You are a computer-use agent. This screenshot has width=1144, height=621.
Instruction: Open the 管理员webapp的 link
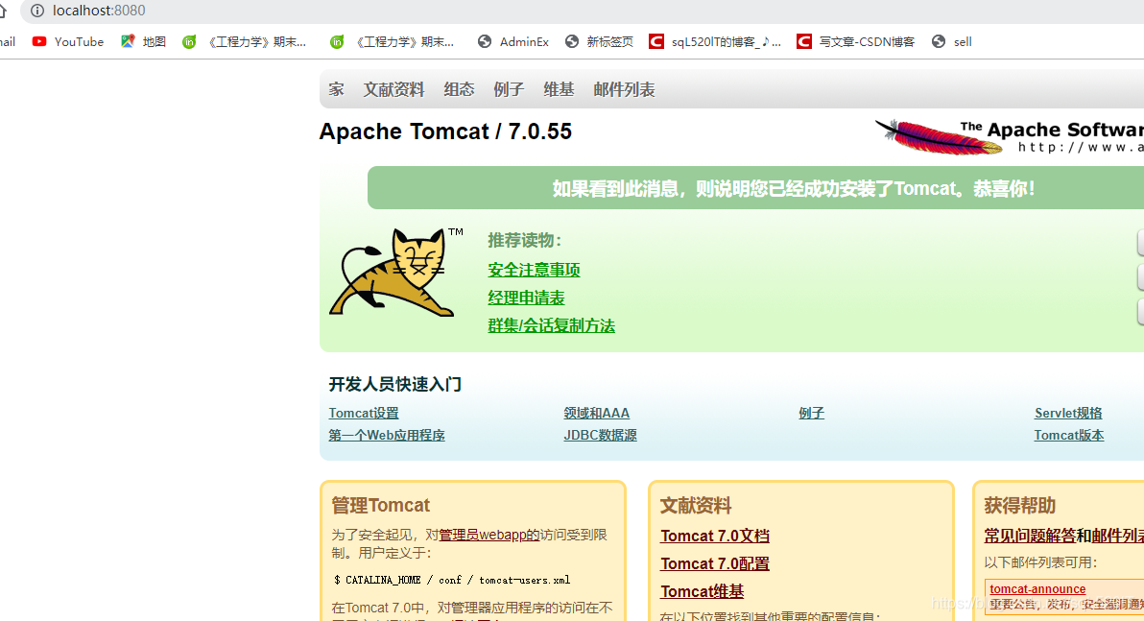(489, 535)
